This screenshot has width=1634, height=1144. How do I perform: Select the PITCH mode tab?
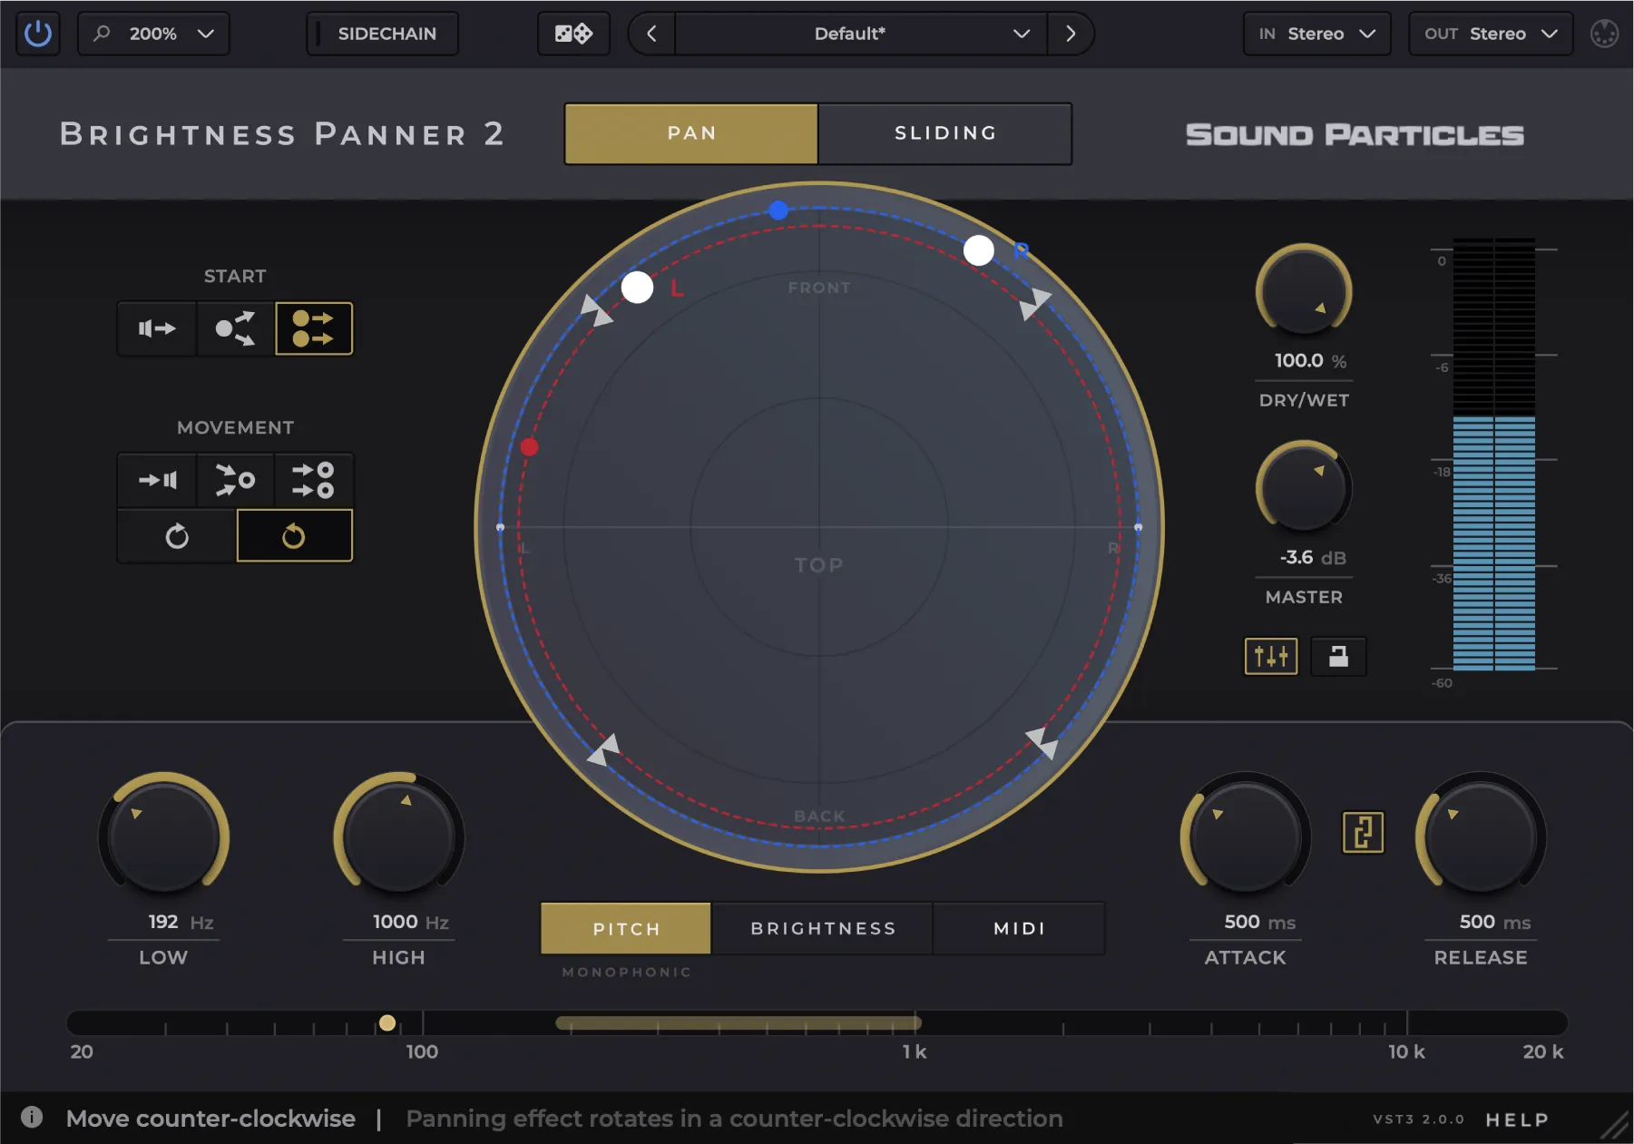(626, 928)
